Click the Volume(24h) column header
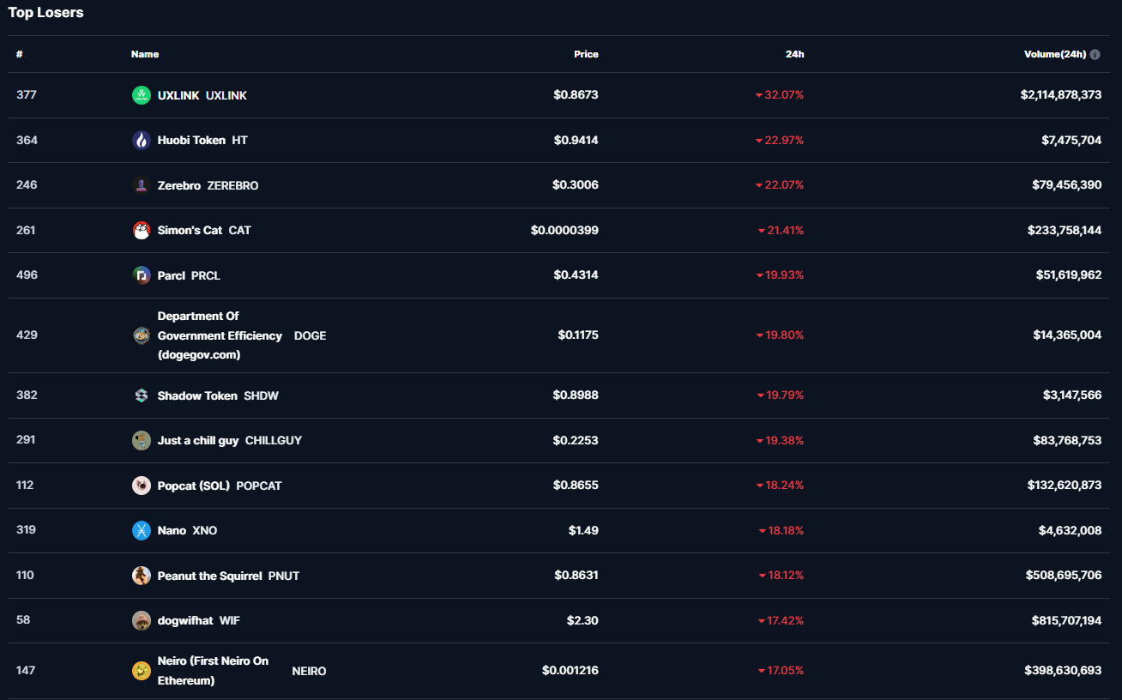Screen dimensions: 1122x700 point(1054,54)
